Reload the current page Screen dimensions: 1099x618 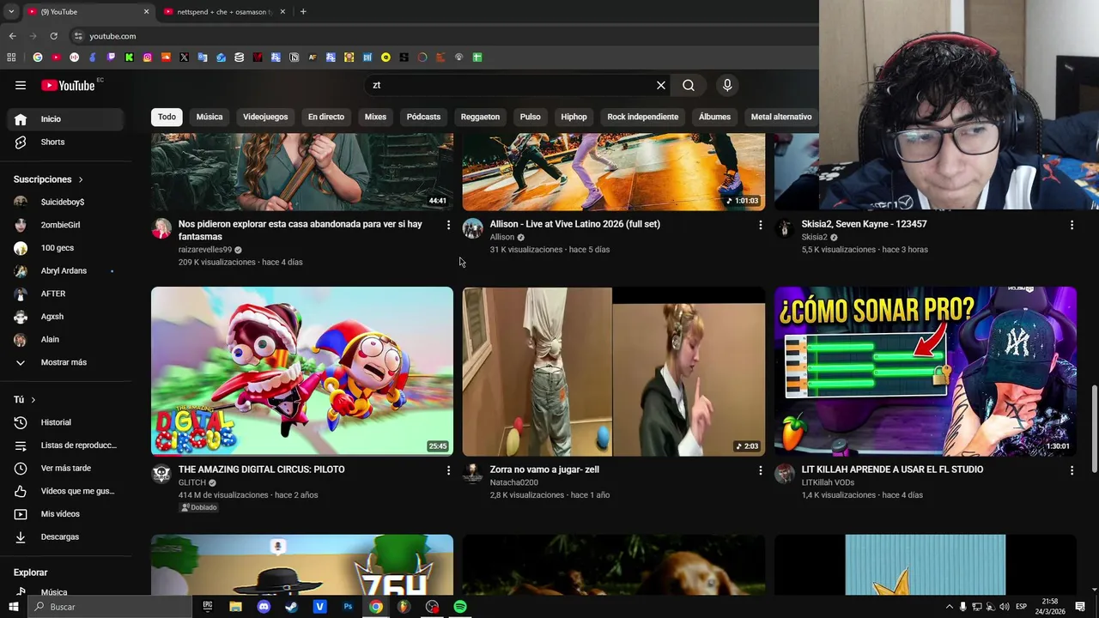(53, 36)
